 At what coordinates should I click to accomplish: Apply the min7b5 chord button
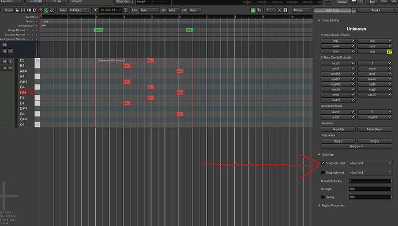(336, 74)
